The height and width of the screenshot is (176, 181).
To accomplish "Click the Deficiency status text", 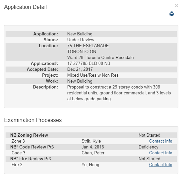I will 148,147.
